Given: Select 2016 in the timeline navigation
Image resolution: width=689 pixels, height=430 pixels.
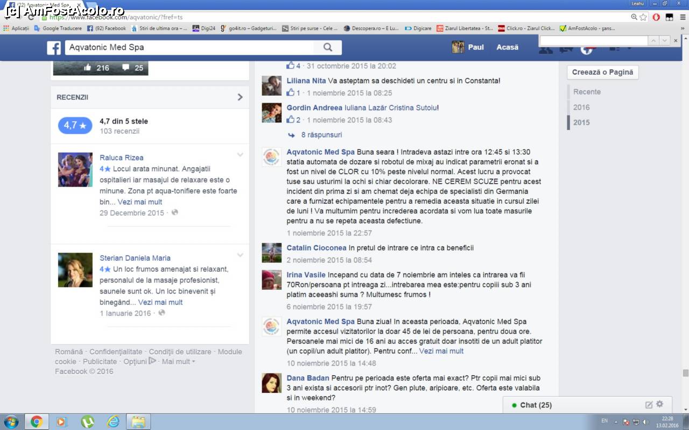Looking at the screenshot, I should coord(581,107).
